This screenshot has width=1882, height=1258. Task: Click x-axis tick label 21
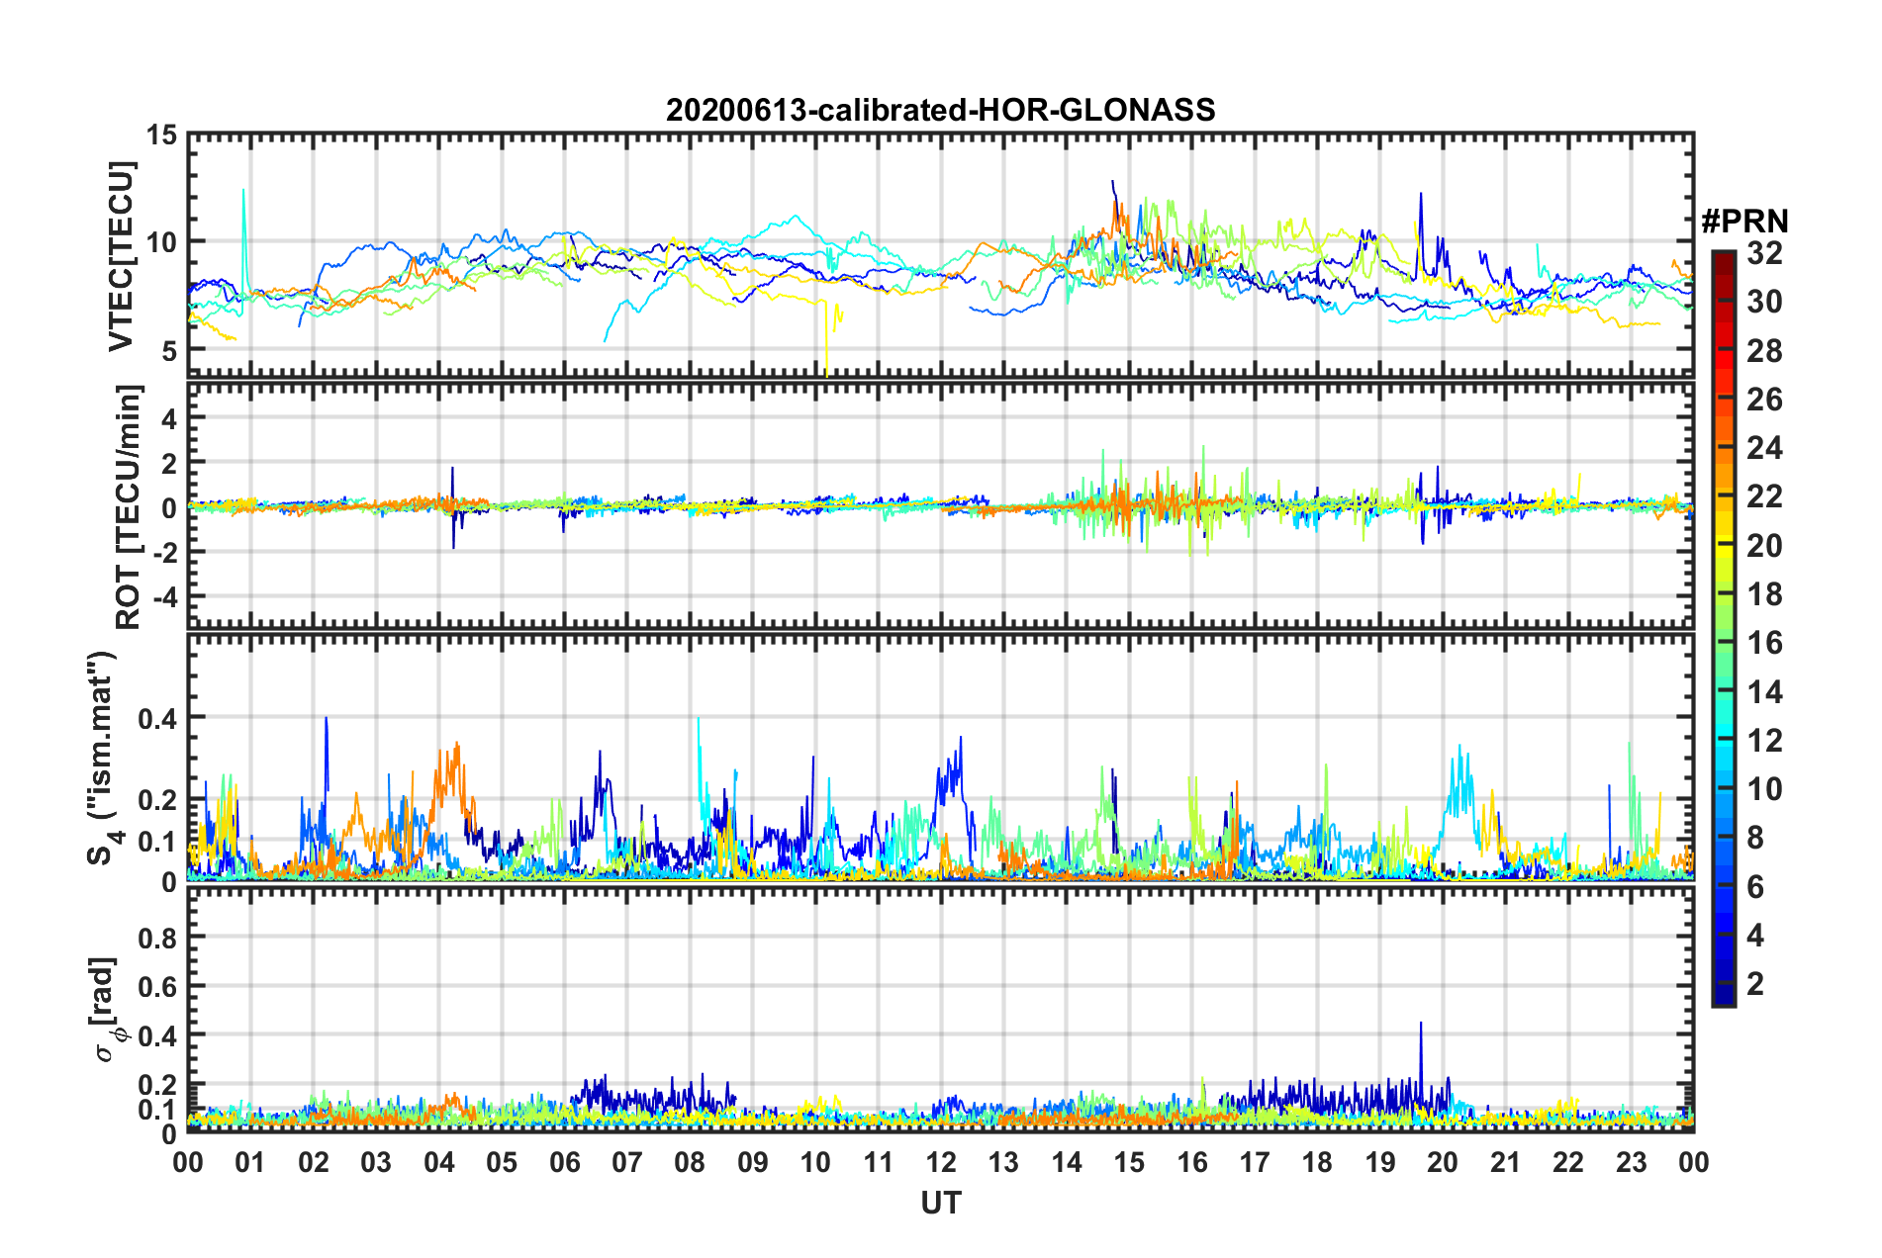point(1505,1162)
